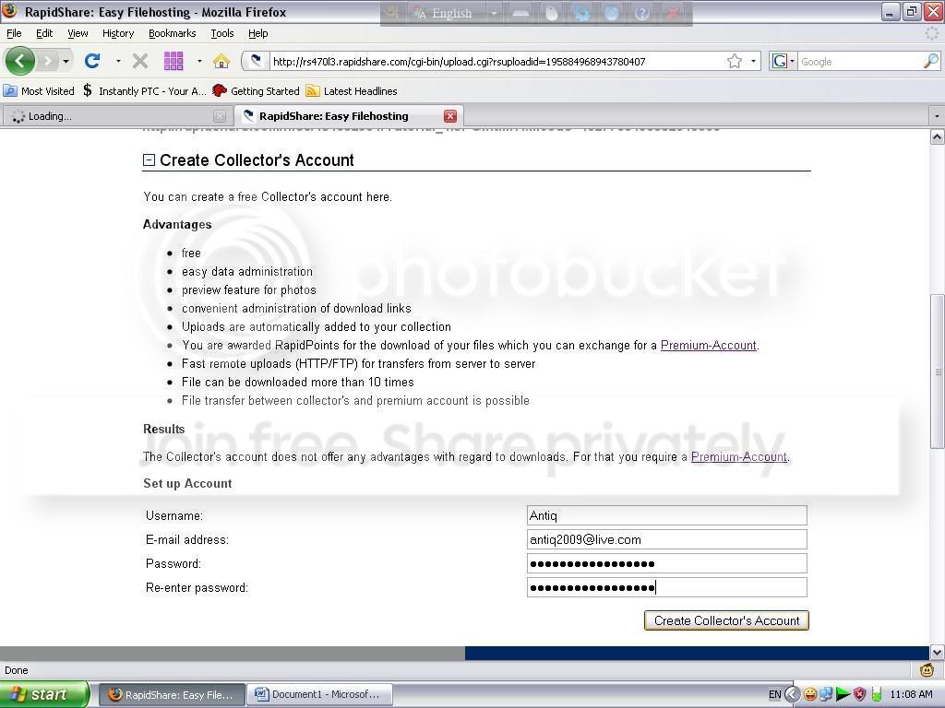Screen dimensions: 945x708
Task: Click the Create Collector's Account button
Action: click(x=726, y=620)
